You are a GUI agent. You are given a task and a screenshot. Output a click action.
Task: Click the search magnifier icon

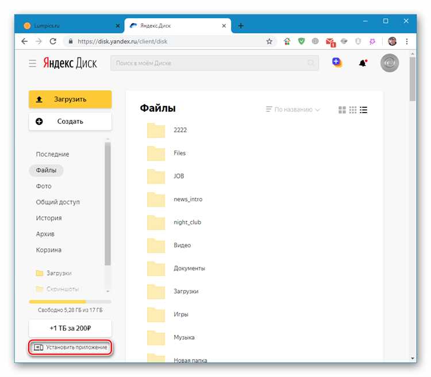tap(311, 63)
